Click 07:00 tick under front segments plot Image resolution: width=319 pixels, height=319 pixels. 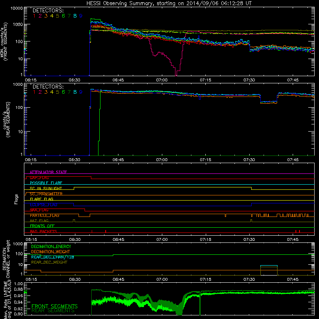pyautogui.click(x=162, y=80)
